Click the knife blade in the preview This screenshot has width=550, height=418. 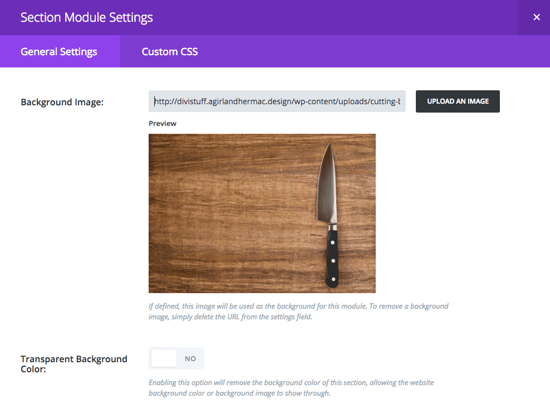327,184
